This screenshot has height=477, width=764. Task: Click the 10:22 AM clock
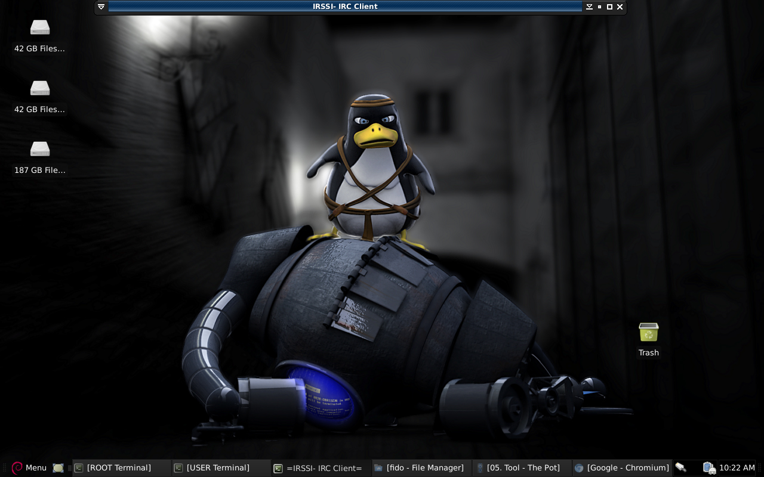pos(737,468)
